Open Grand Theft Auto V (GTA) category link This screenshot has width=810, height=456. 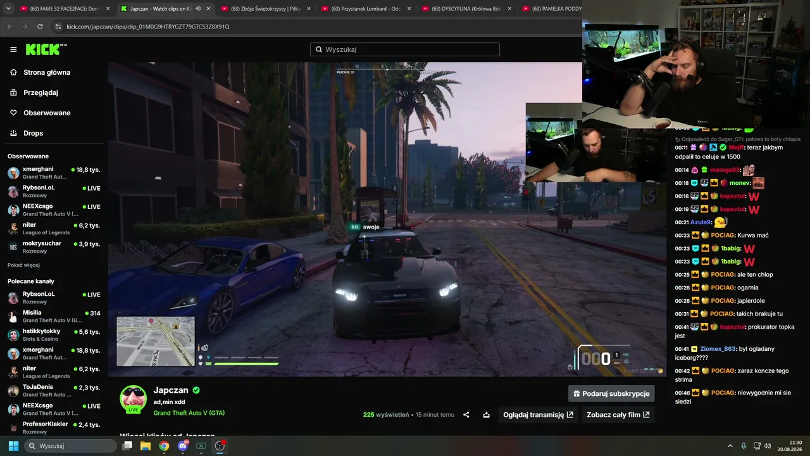click(x=189, y=413)
